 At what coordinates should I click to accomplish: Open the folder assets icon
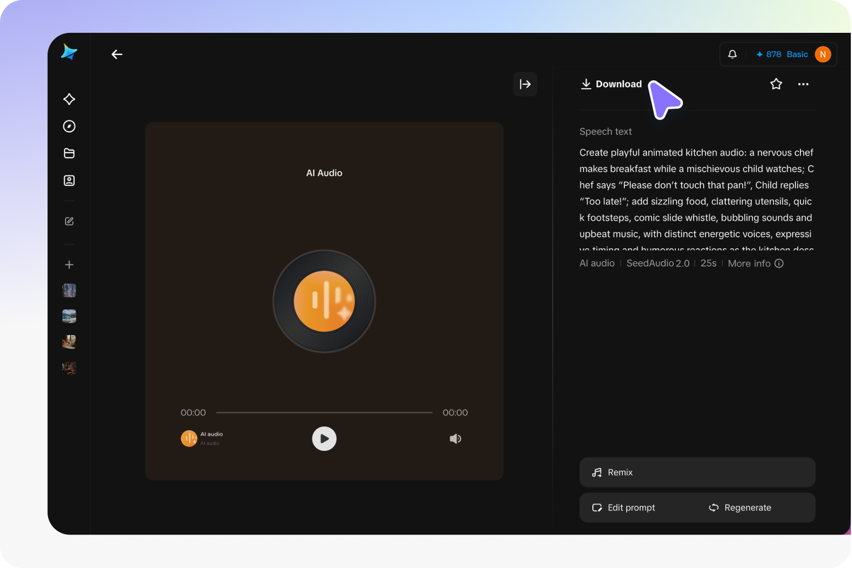(69, 153)
